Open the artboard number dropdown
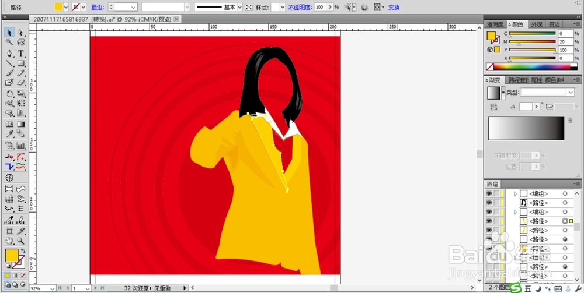The width and height of the screenshot is (584, 293). 88,288
